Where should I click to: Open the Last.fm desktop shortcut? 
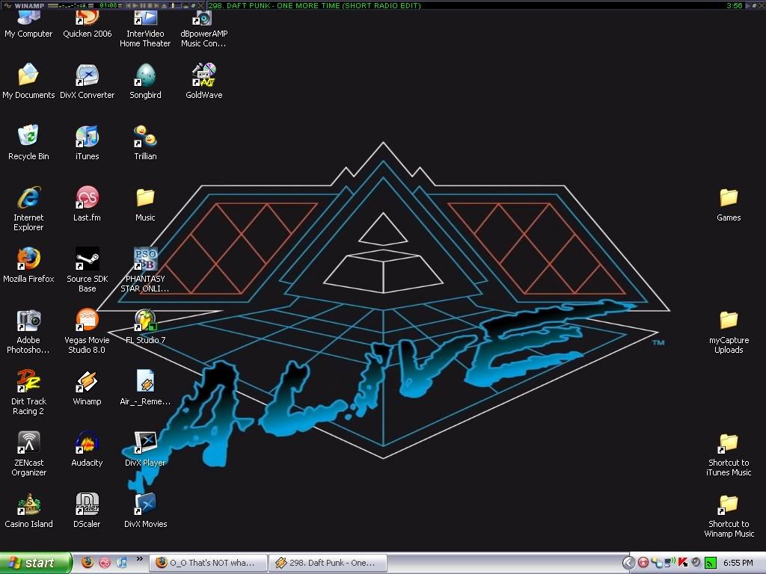pyautogui.click(x=87, y=203)
